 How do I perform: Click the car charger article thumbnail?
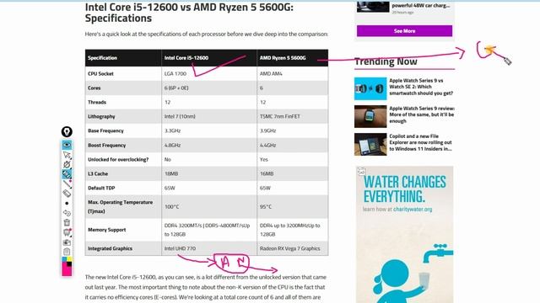click(373, 6)
